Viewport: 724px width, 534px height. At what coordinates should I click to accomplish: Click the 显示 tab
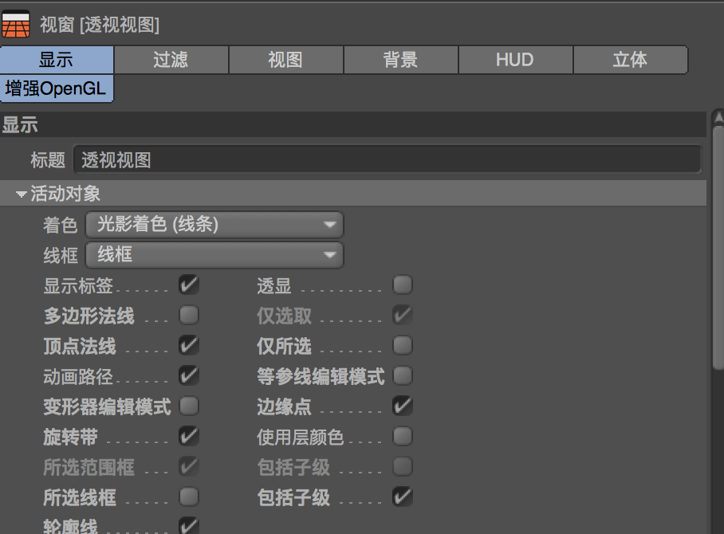[x=57, y=59]
